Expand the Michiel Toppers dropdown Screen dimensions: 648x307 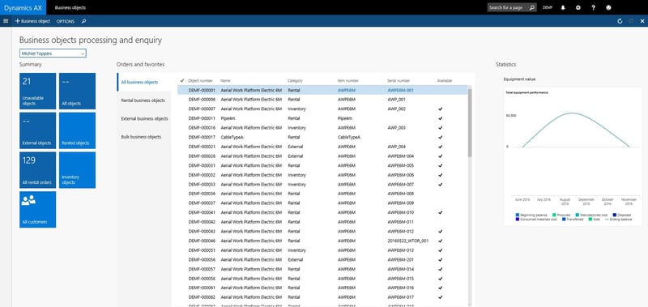53,53
